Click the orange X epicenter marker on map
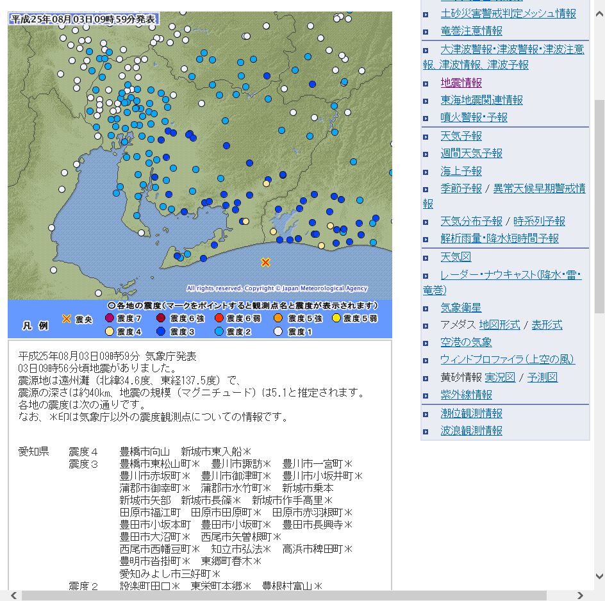 click(x=265, y=262)
